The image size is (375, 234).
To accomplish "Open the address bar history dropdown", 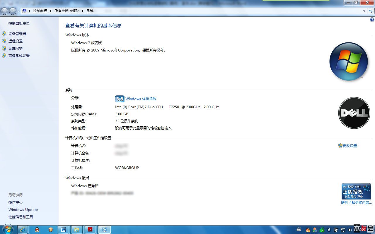I will click(364, 11).
